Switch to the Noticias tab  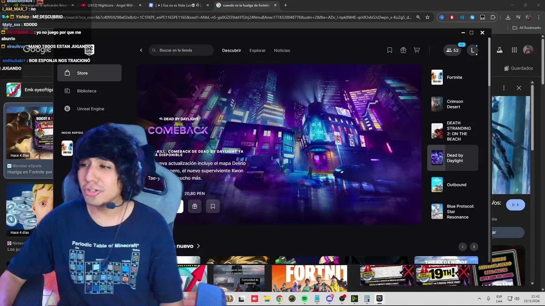282,50
